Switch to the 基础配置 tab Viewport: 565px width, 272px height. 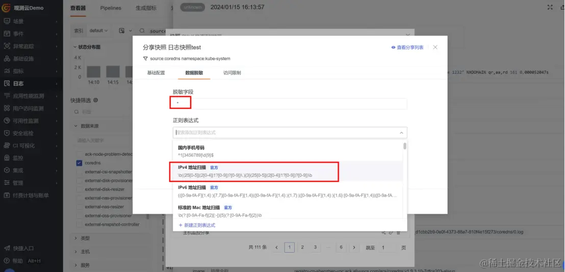(x=156, y=73)
